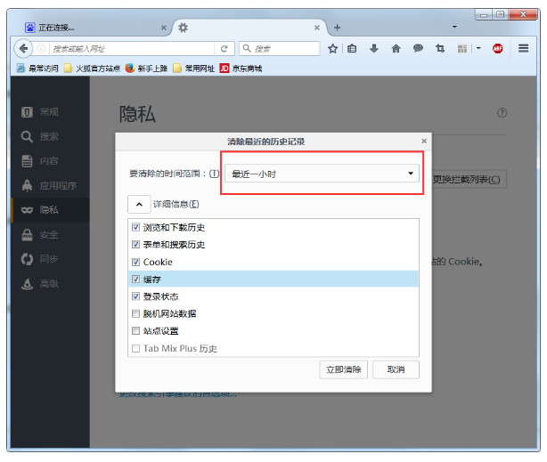
Task: Toggle 表单和搜索历史 checkbox
Action: pyautogui.click(x=135, y=245)
